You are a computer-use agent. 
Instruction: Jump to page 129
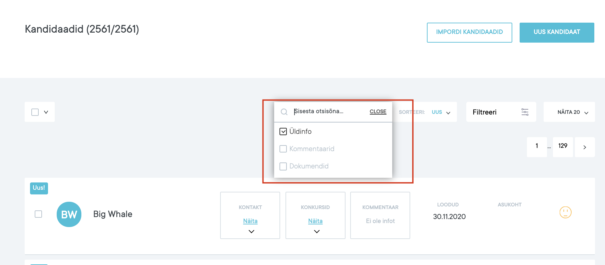click(563, 146)
